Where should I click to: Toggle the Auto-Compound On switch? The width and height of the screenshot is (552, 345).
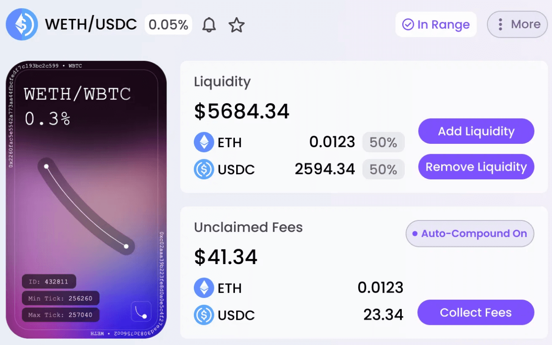470,234
